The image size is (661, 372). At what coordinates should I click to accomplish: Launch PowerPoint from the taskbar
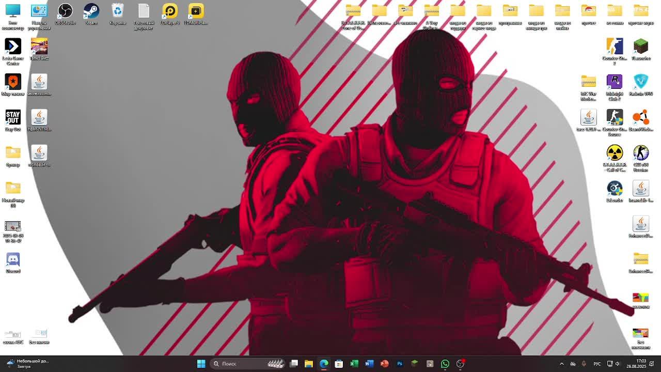(x=384, y=364)
